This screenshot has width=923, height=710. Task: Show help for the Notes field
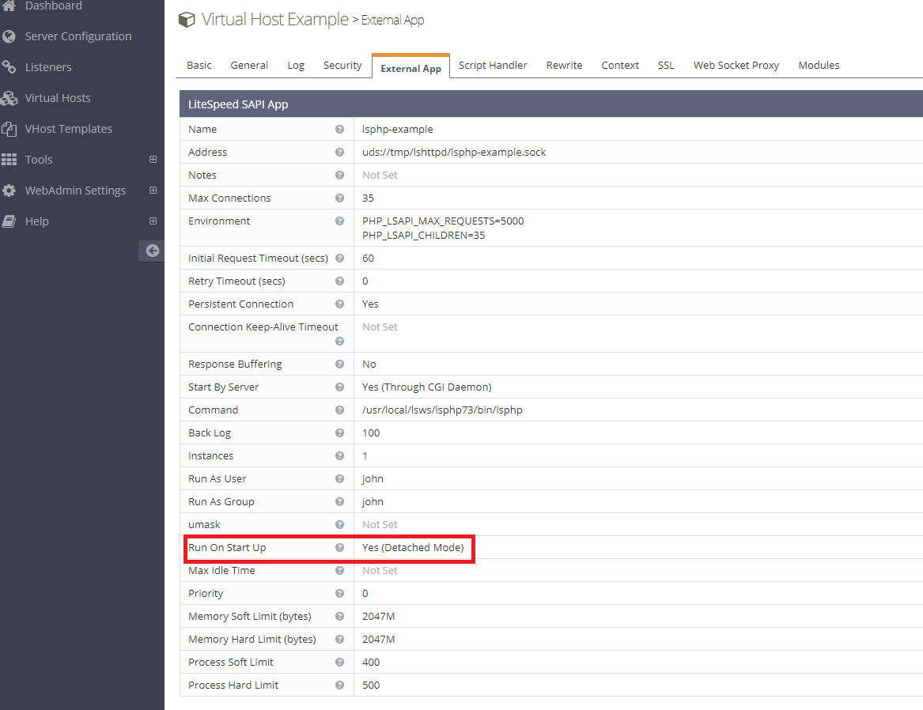(x=339, y=176)
